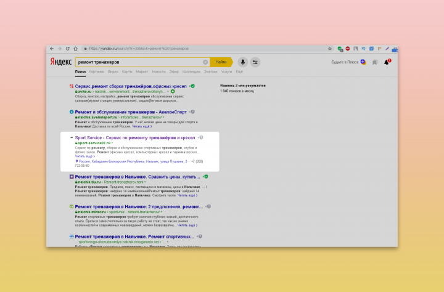The width and height of the screenshot is (444, 292).
Task: Click the nalchik.avelonsport.ru green domain link
Action: (97, 118)
